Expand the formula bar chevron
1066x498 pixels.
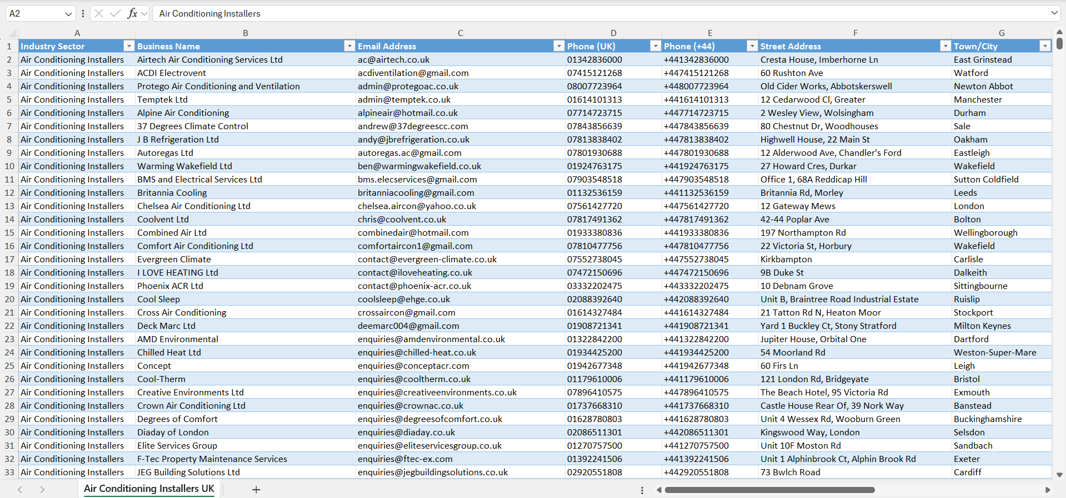point(1054,13)
